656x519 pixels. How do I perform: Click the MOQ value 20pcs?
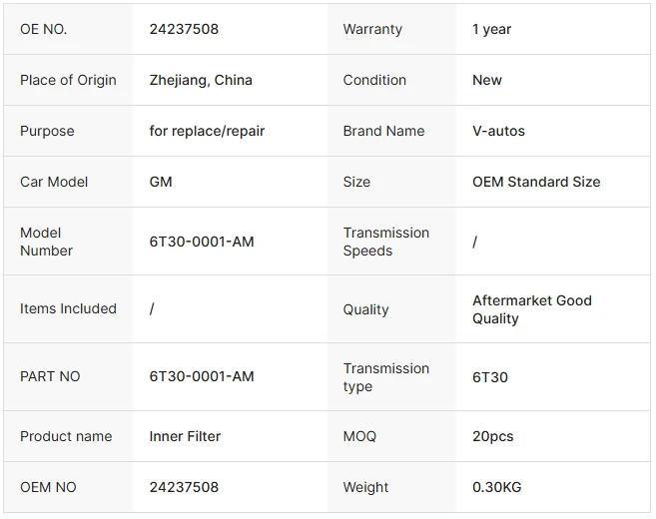click(493, 436)
